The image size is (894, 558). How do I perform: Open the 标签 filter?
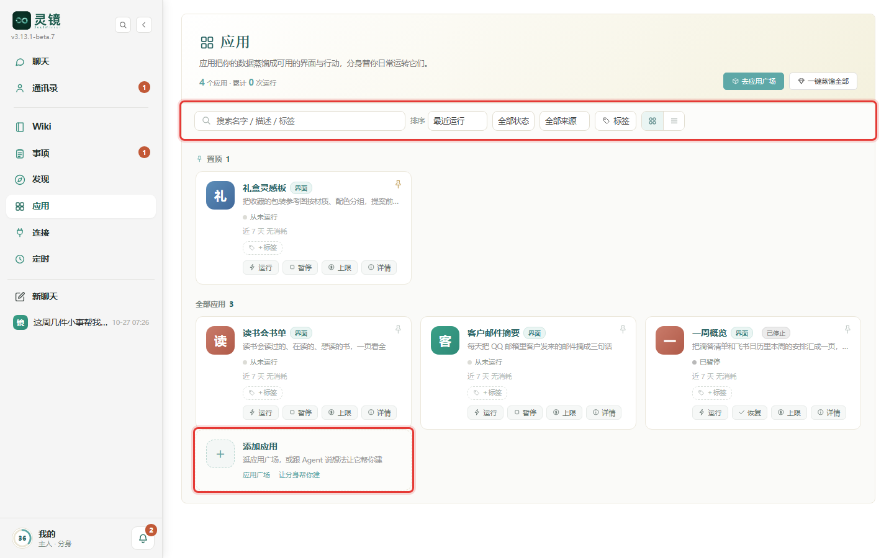pos(616,121)
